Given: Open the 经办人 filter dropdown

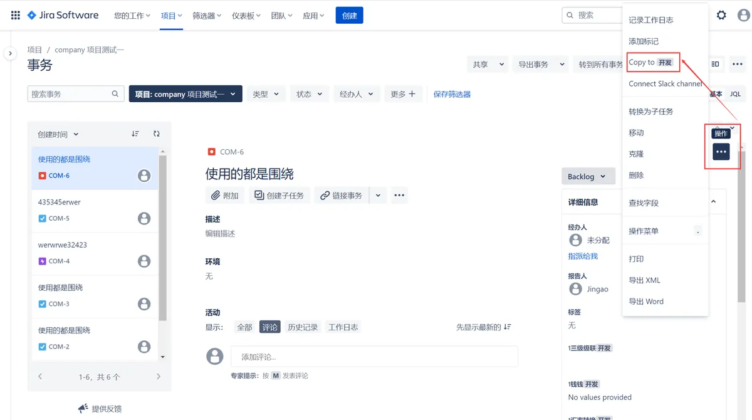Looking at the screenshot, I should pos(357,94).
